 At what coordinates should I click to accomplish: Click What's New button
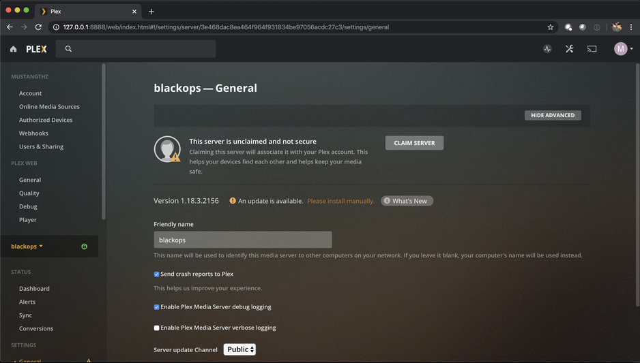pyautogui.click(x=407, y=201)
